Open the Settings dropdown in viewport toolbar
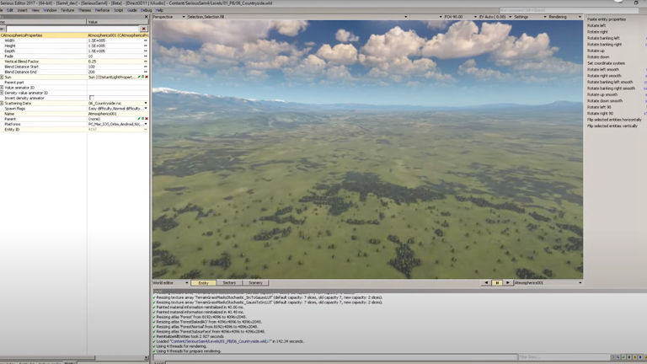647x364 pixels. (x=529, y=17)
